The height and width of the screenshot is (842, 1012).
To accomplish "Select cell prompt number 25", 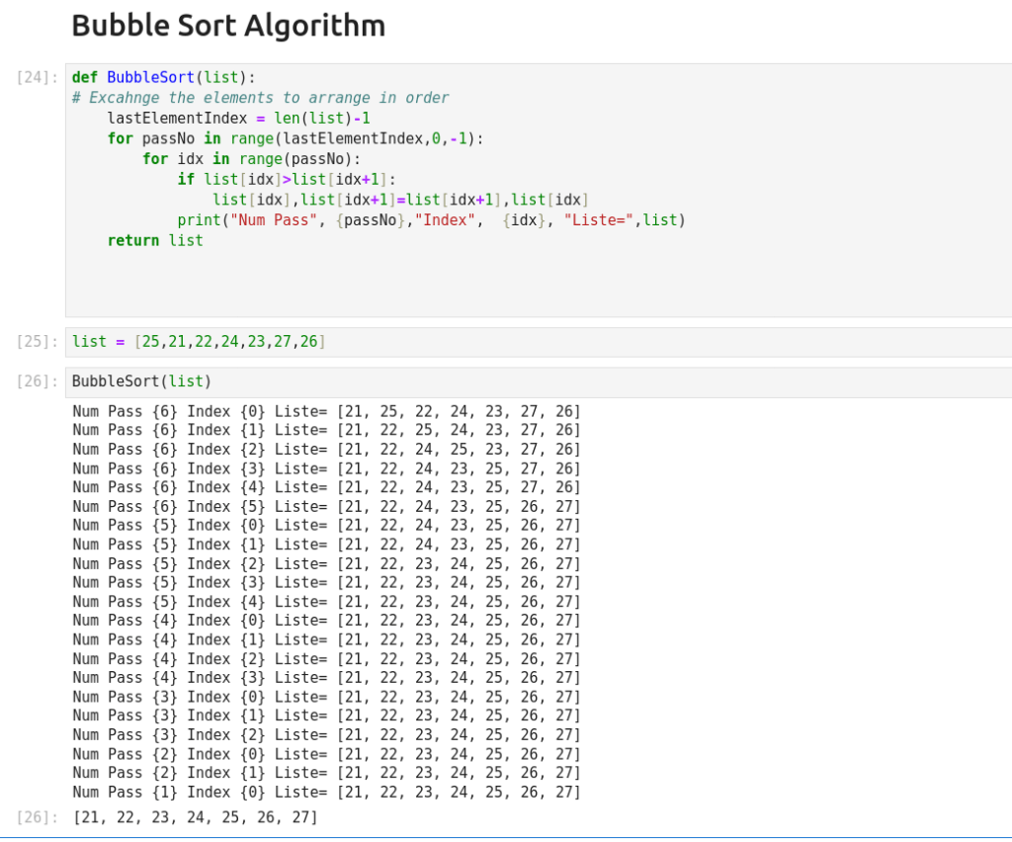I will point(38,342).
